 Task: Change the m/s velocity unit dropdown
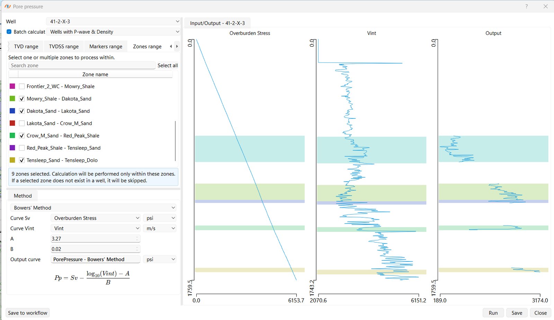pyautogui.click(x=160, y=228)
